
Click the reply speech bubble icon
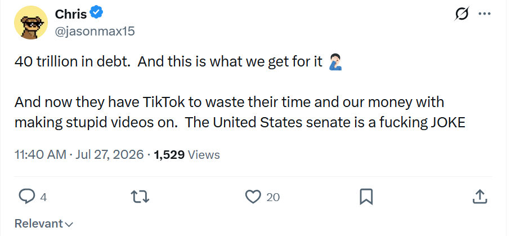tap(26, 197)
